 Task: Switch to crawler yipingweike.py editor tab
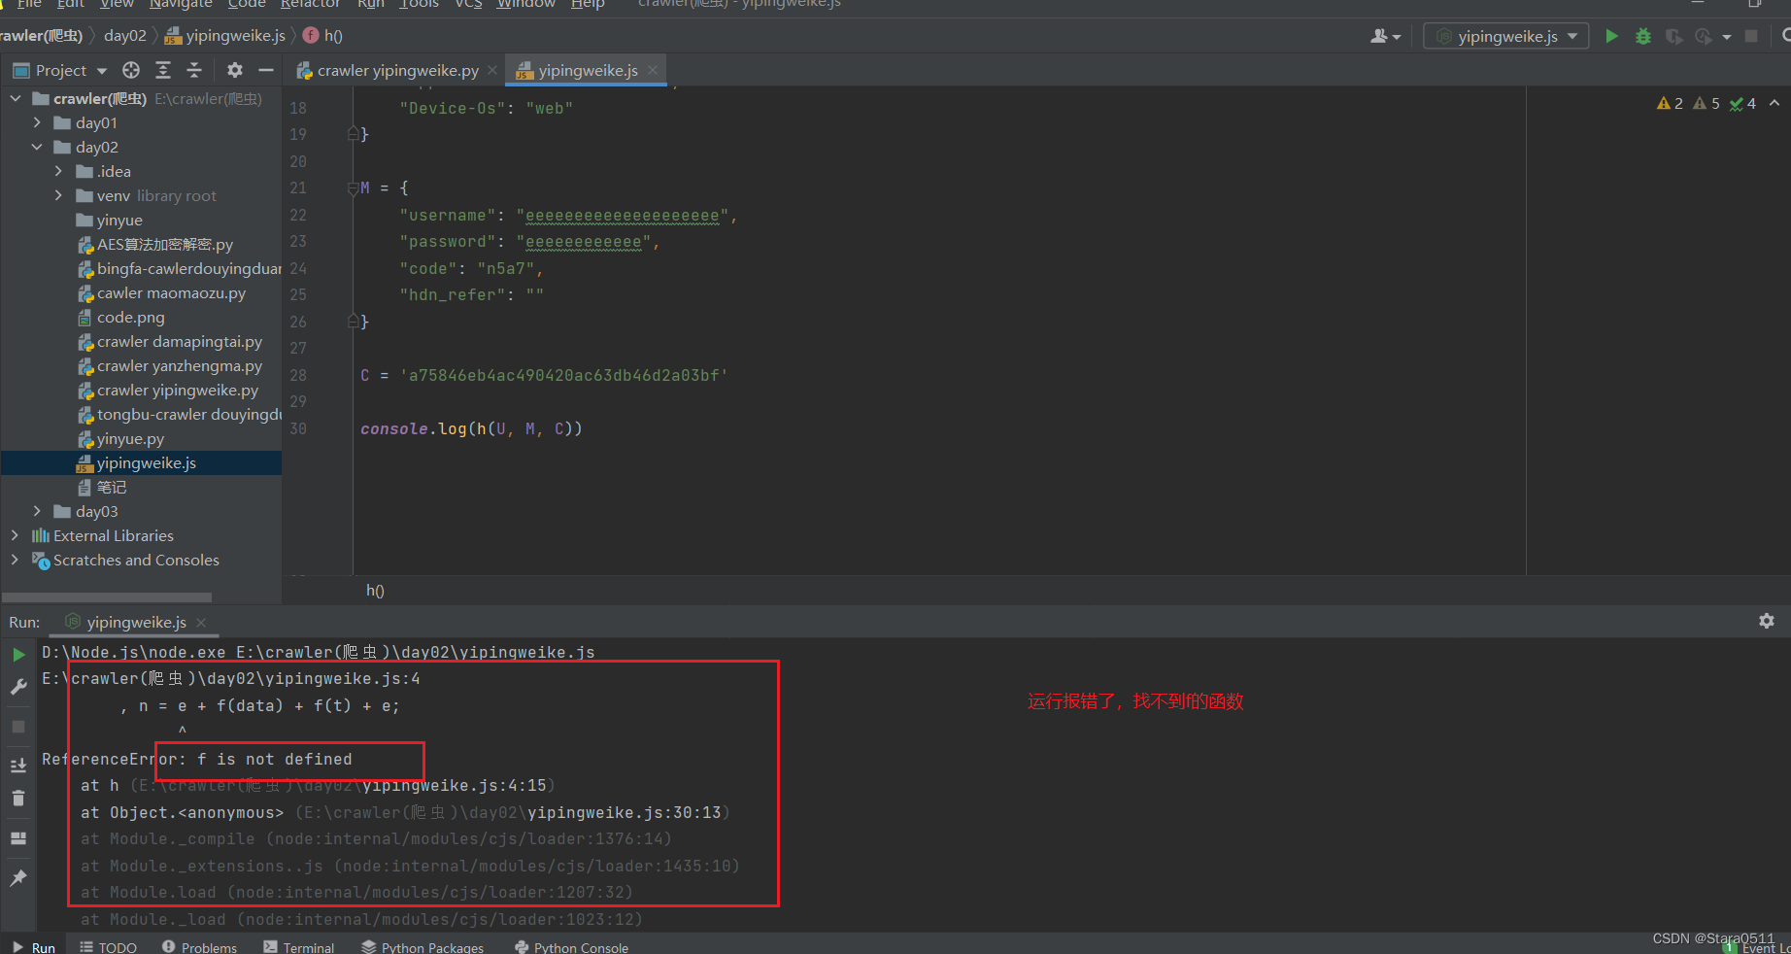(397, 70)
